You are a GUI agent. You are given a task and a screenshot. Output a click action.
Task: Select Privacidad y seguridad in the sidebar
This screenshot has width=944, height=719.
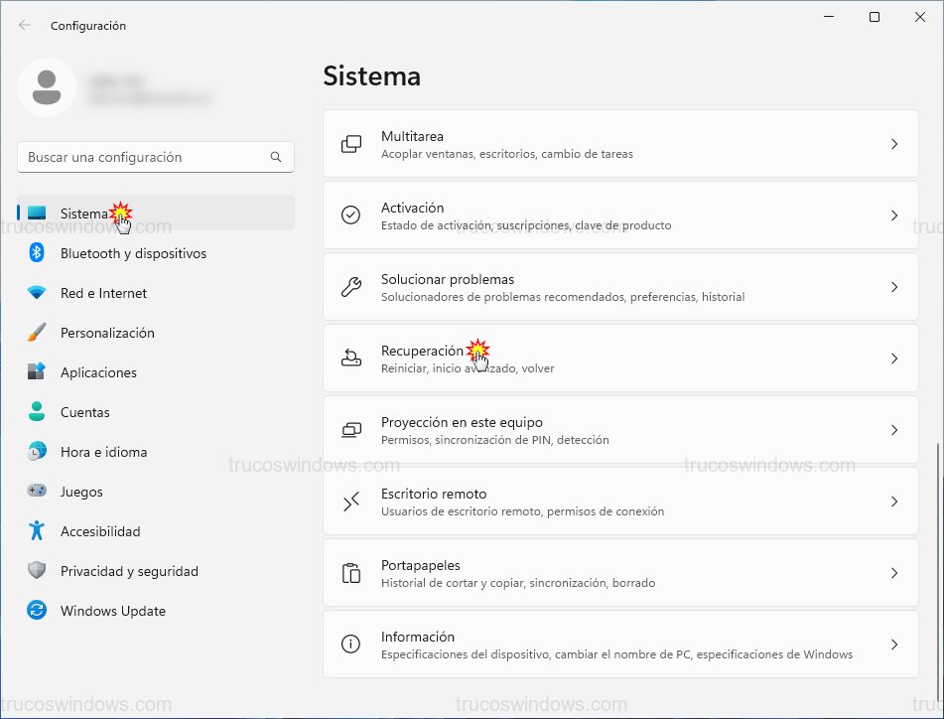click(x=129, y=571)
